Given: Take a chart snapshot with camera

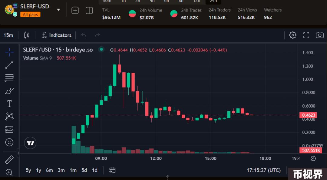Looking at the screenshot, I should pyautogui.click(x=320, y=35).
